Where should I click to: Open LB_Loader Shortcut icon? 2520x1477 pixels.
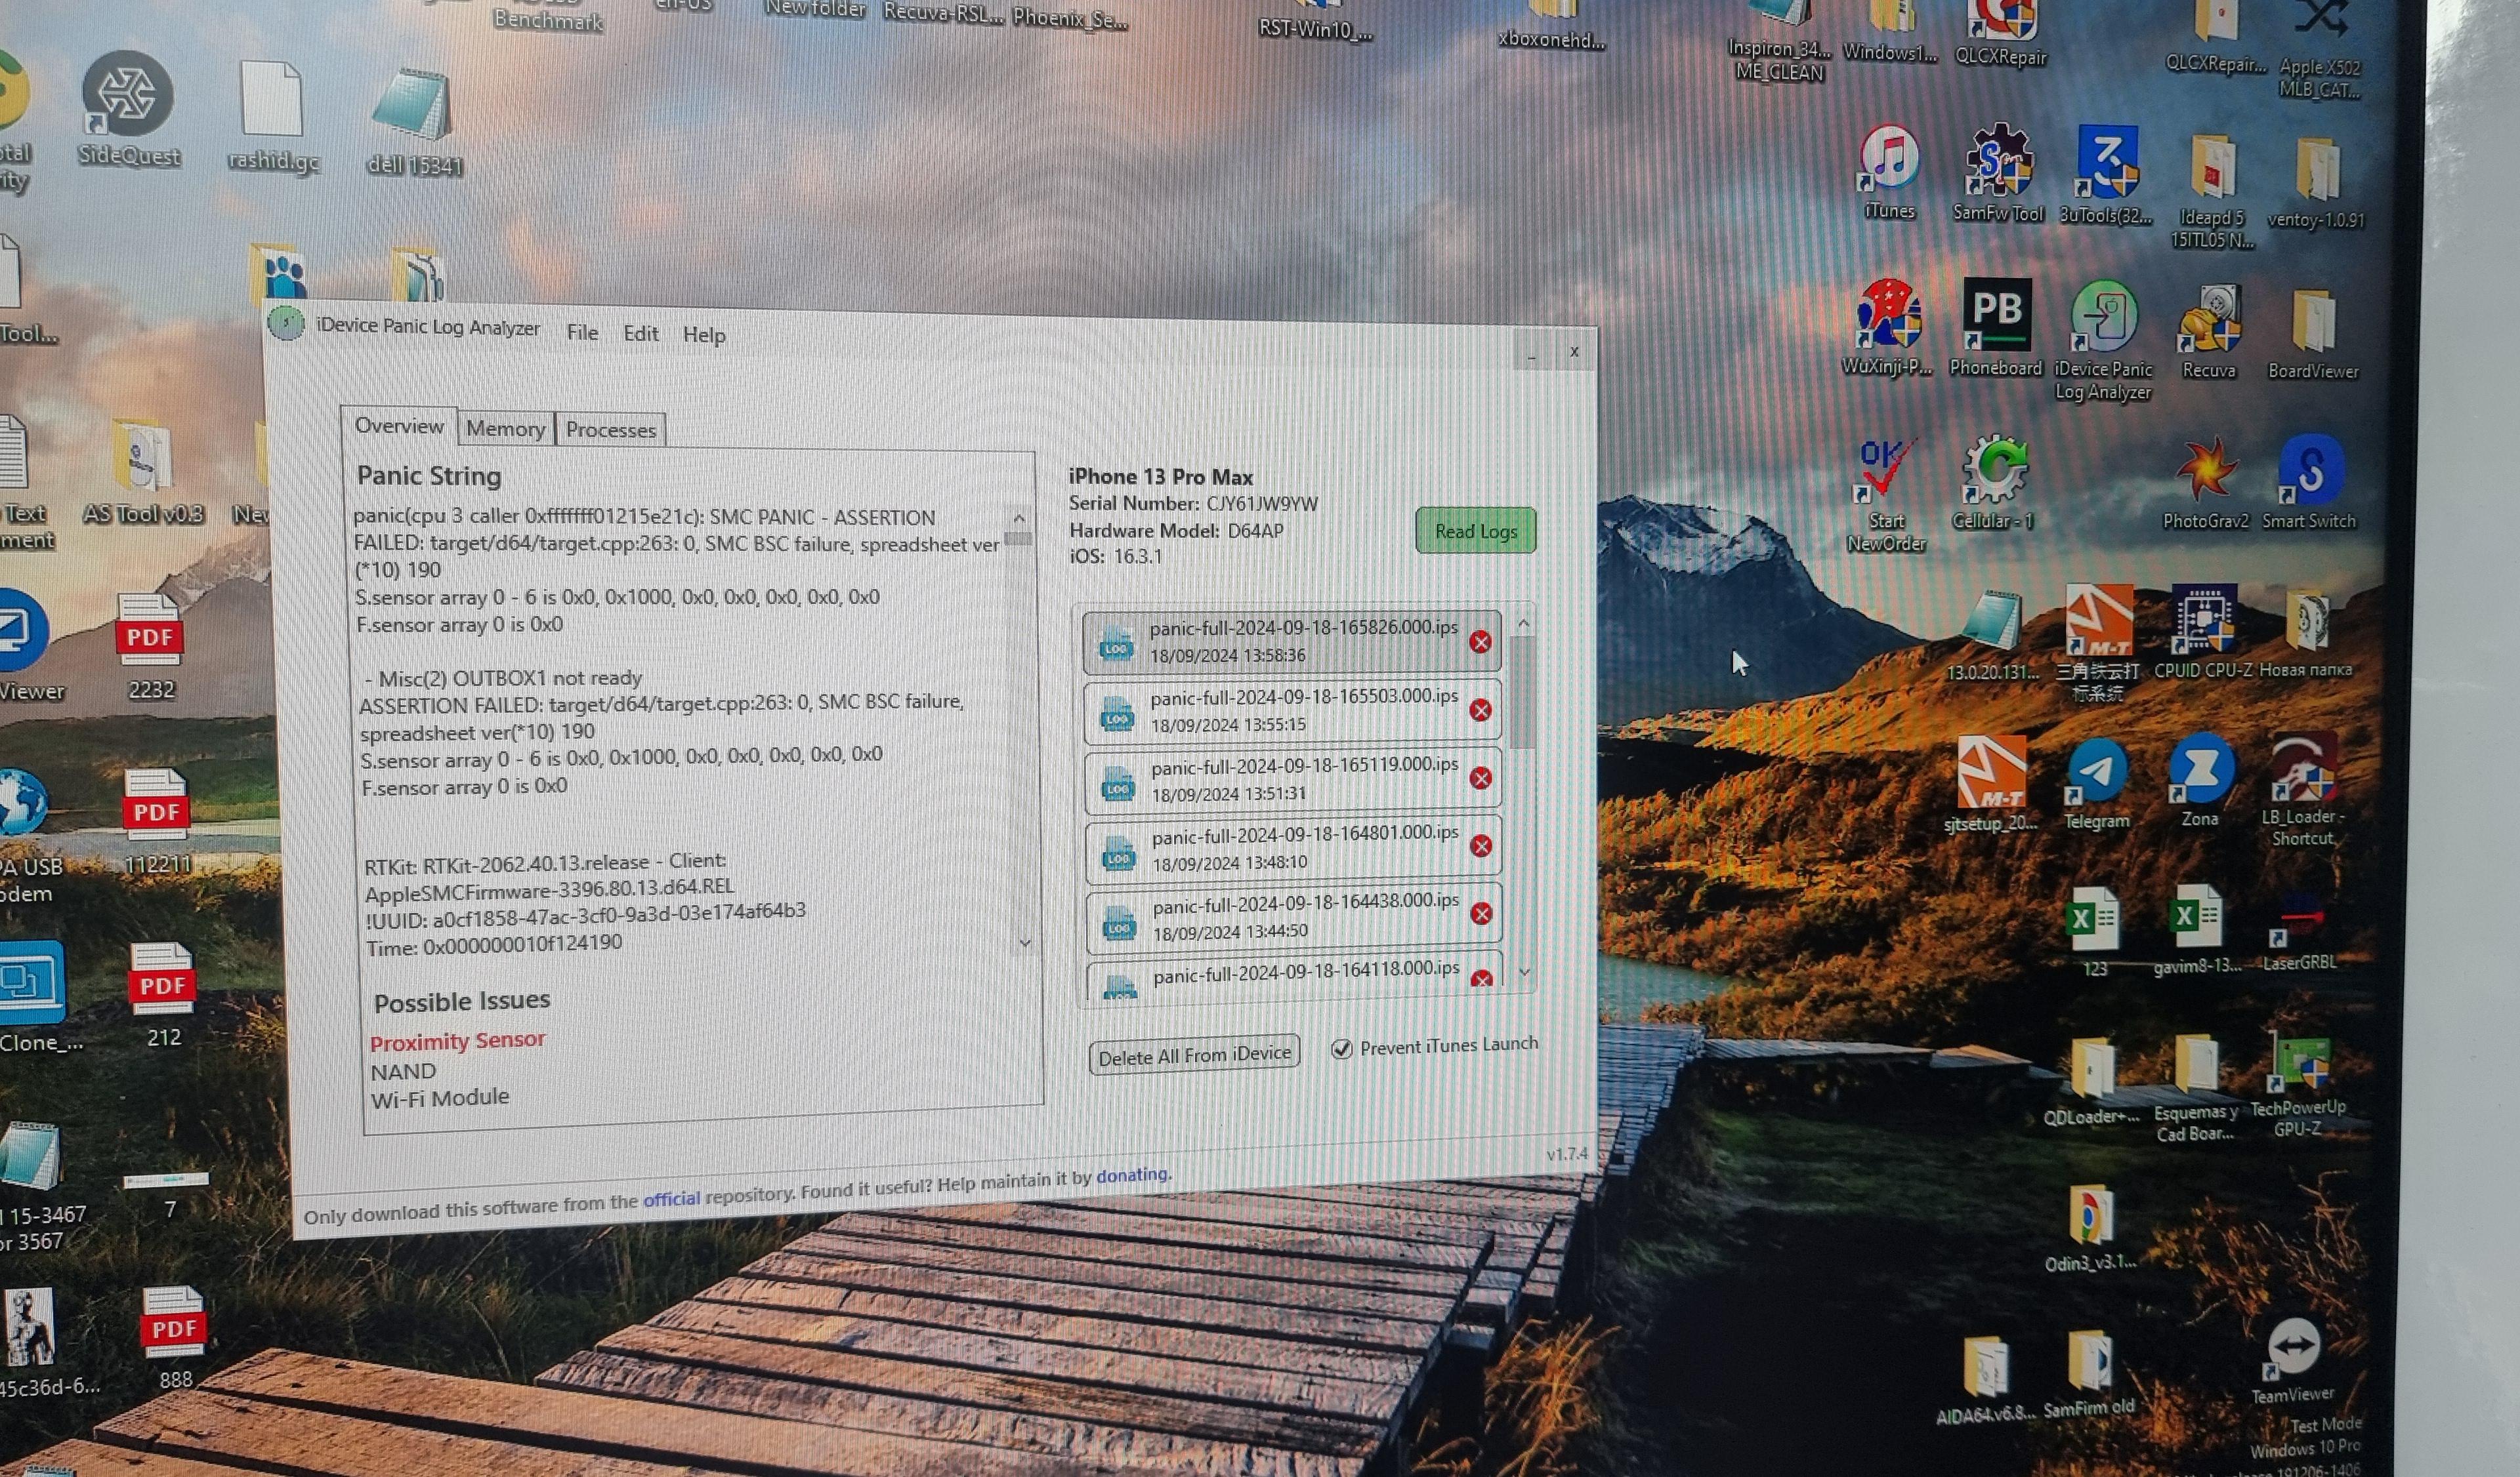click(x=2302, y=790)
